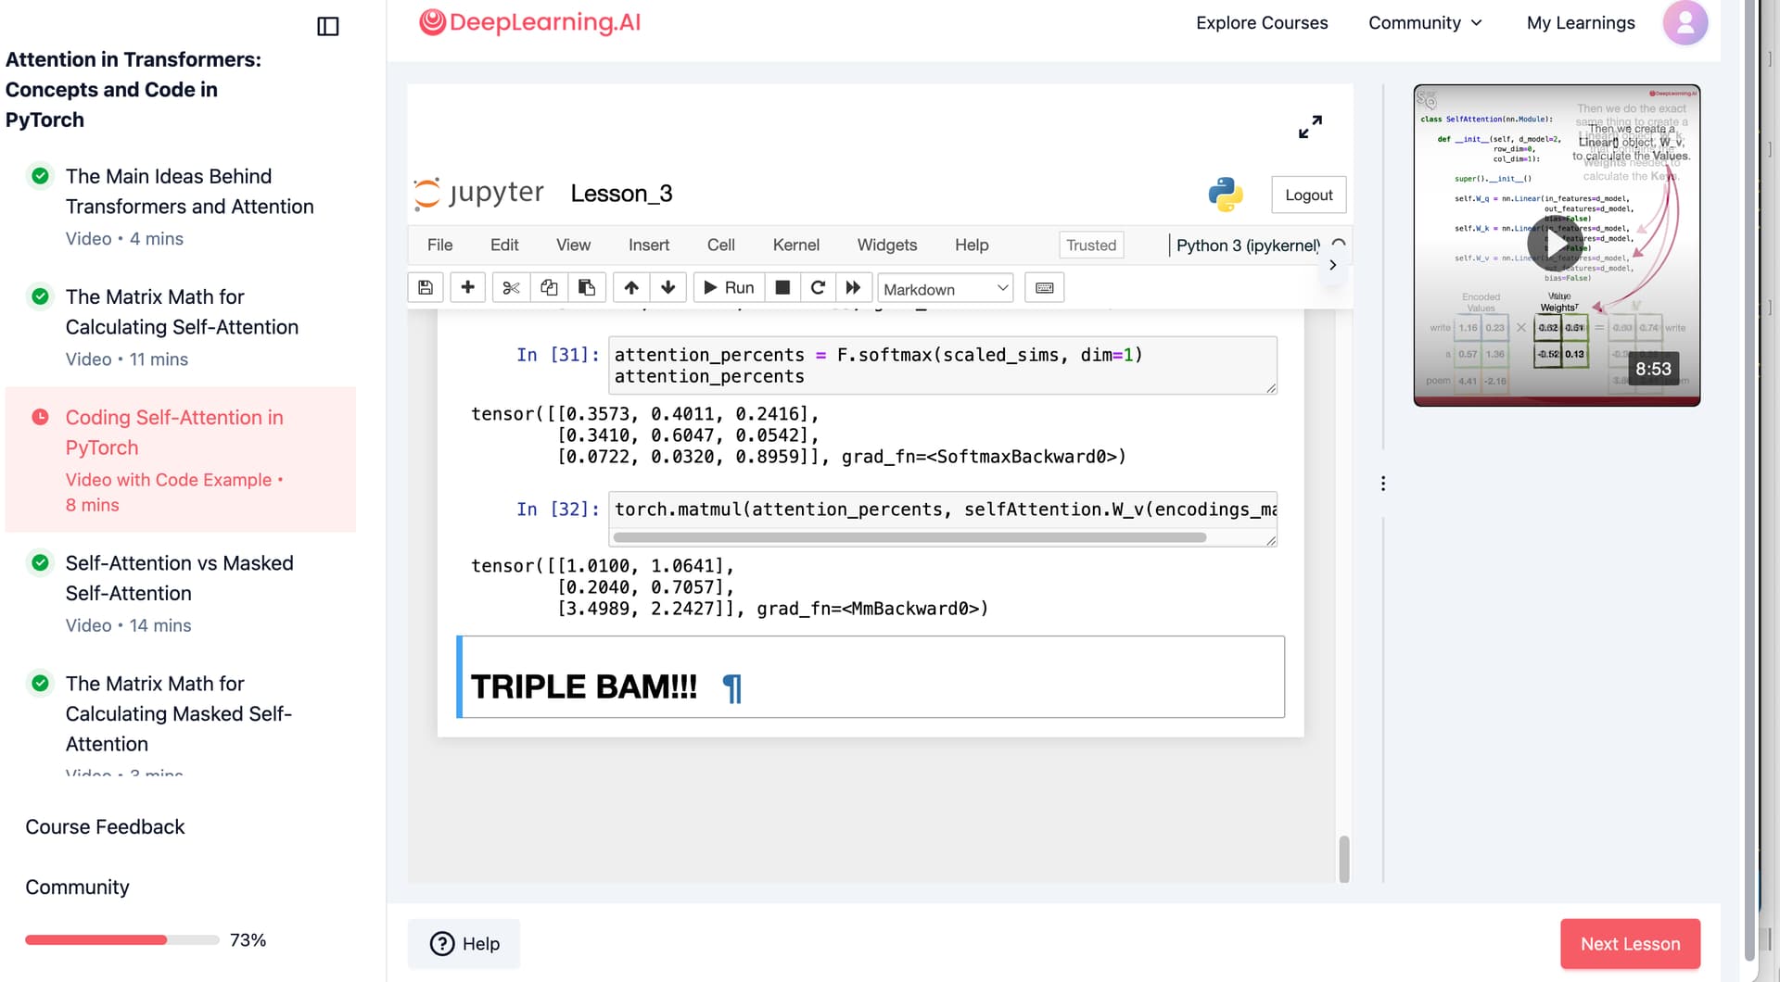The width and height of the screenshot is (1780, 982).
Task: Click the notebook vertical scrollbar
Action: point(1344,859)
